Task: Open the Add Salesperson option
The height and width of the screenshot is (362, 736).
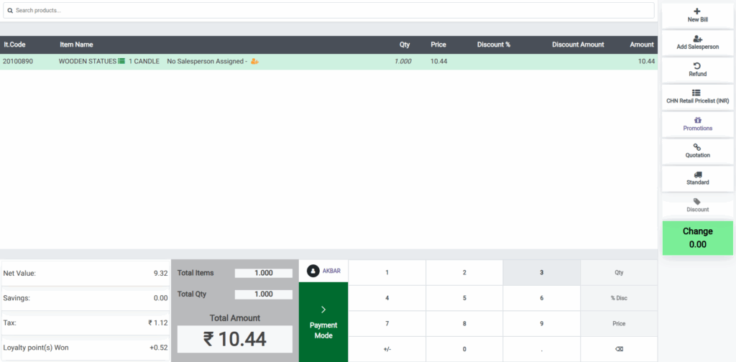Action: point(697,42)
